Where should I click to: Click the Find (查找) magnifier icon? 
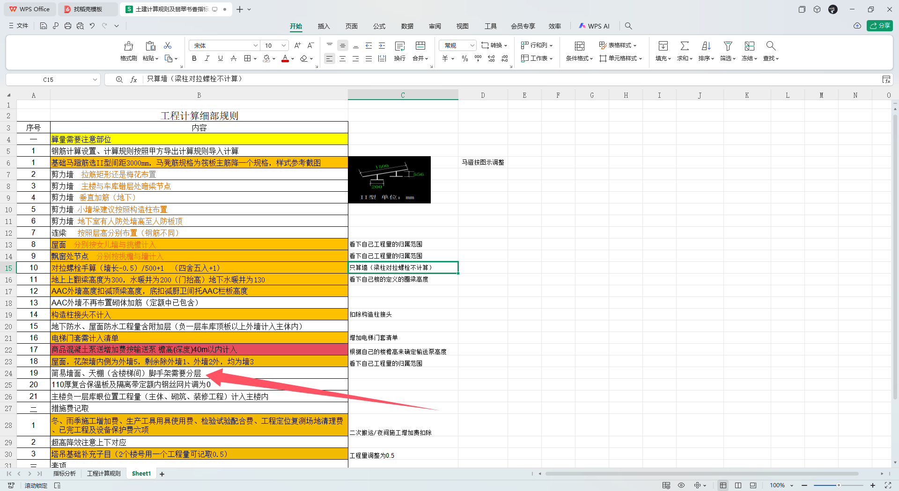click(x=771, y=46)
